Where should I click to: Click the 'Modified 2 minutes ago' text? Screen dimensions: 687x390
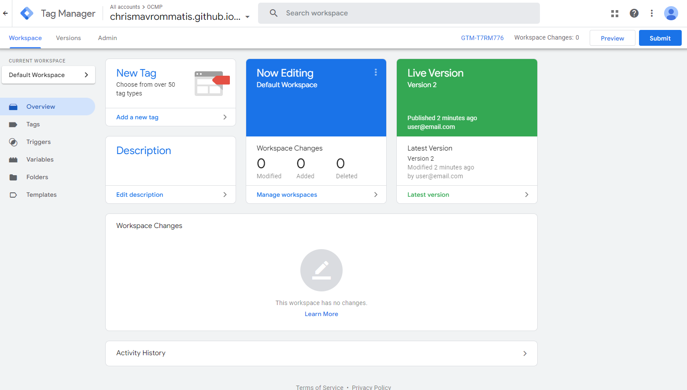[x=441, y=167]
